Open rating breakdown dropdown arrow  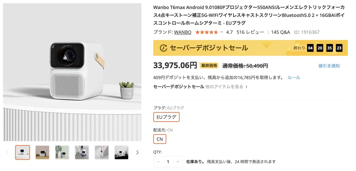coord(222,32)
